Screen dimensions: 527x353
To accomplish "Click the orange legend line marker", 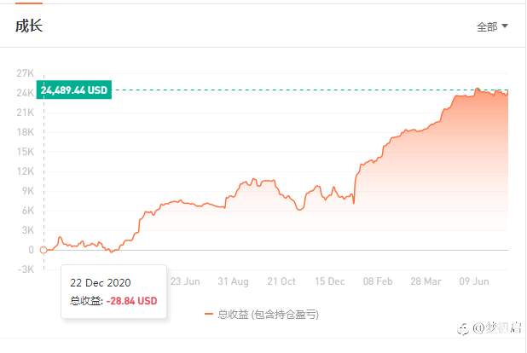I will tap(209, 315).
